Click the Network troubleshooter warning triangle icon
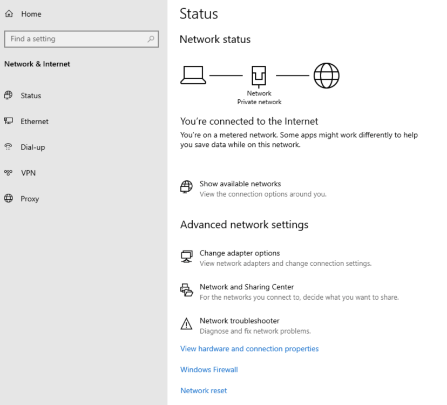 click(186, 324)
